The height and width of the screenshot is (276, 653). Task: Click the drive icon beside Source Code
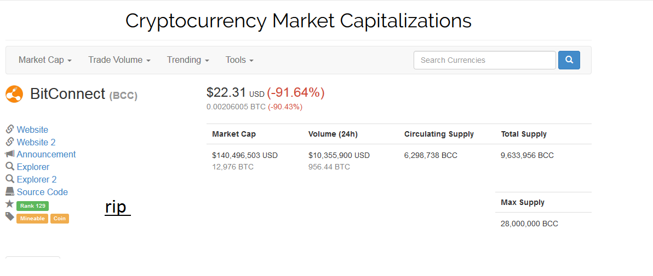tap(10, 192)
